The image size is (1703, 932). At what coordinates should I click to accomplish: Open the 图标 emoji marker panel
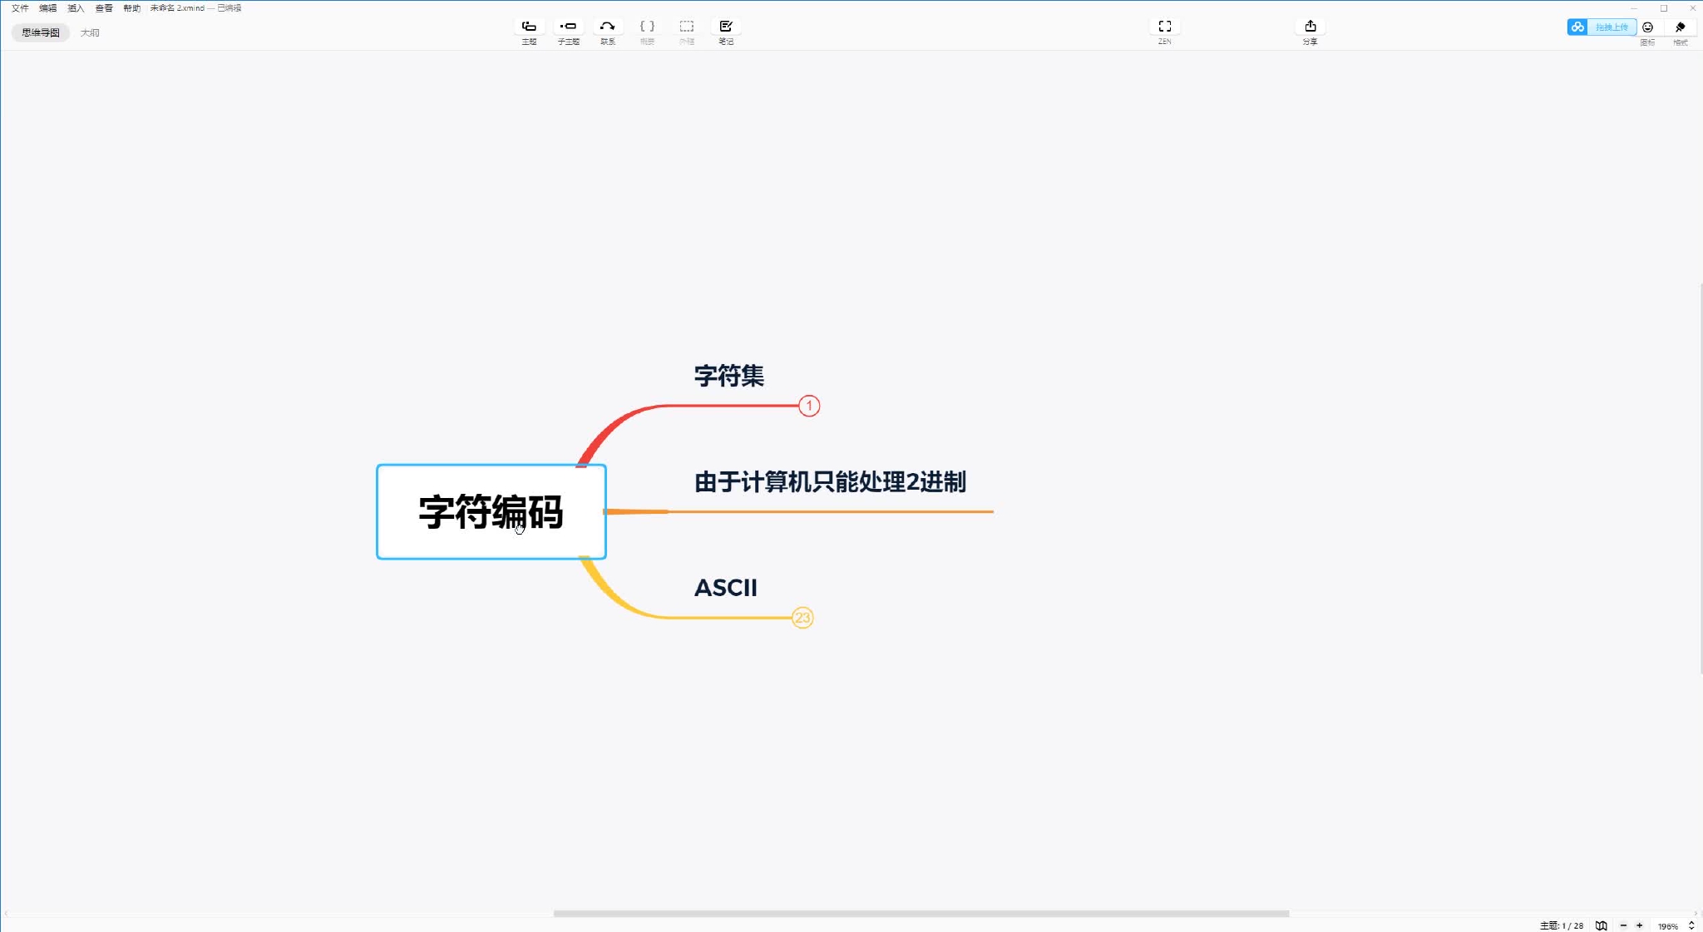coord(1647,27)
